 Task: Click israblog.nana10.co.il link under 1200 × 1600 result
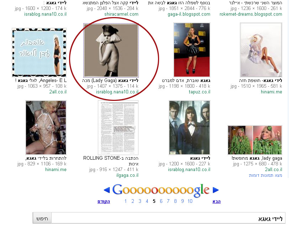point(189,170)
